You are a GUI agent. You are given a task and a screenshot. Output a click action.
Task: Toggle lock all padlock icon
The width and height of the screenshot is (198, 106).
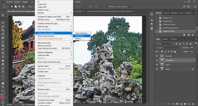click(x=175, y=52)
